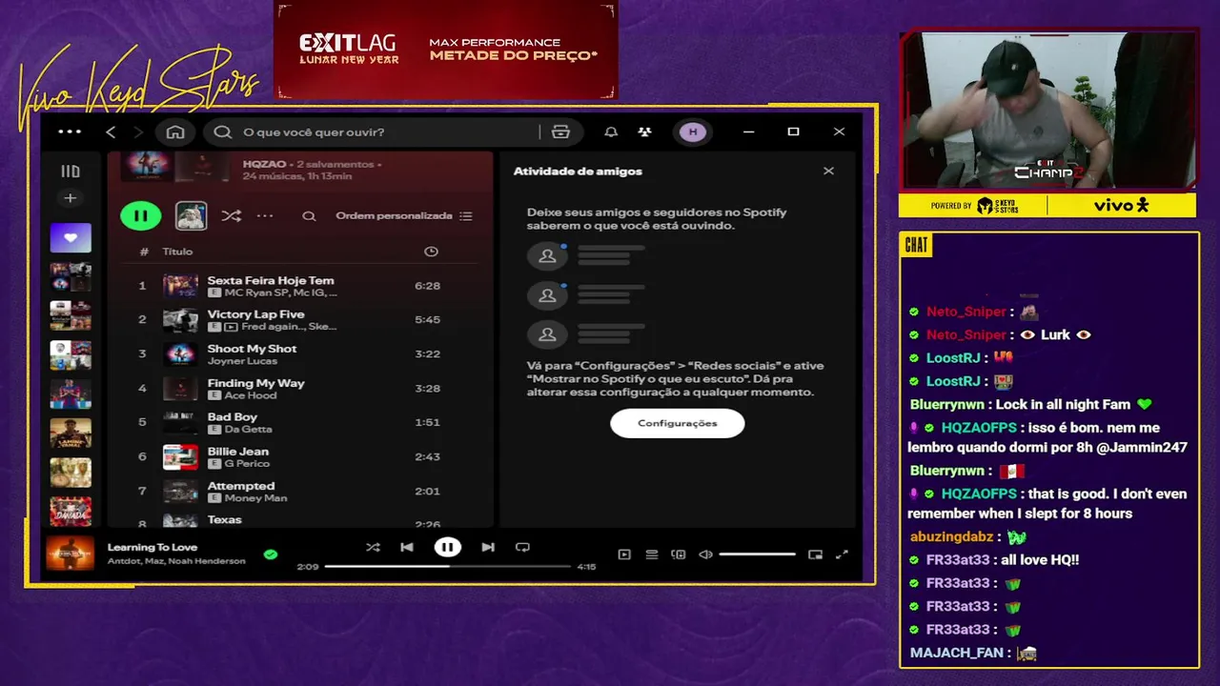Viewport: 1220px width, 686px height.
Task: Click chat username 'MAJACH_FAN'
Action: [x=957, y=653]
